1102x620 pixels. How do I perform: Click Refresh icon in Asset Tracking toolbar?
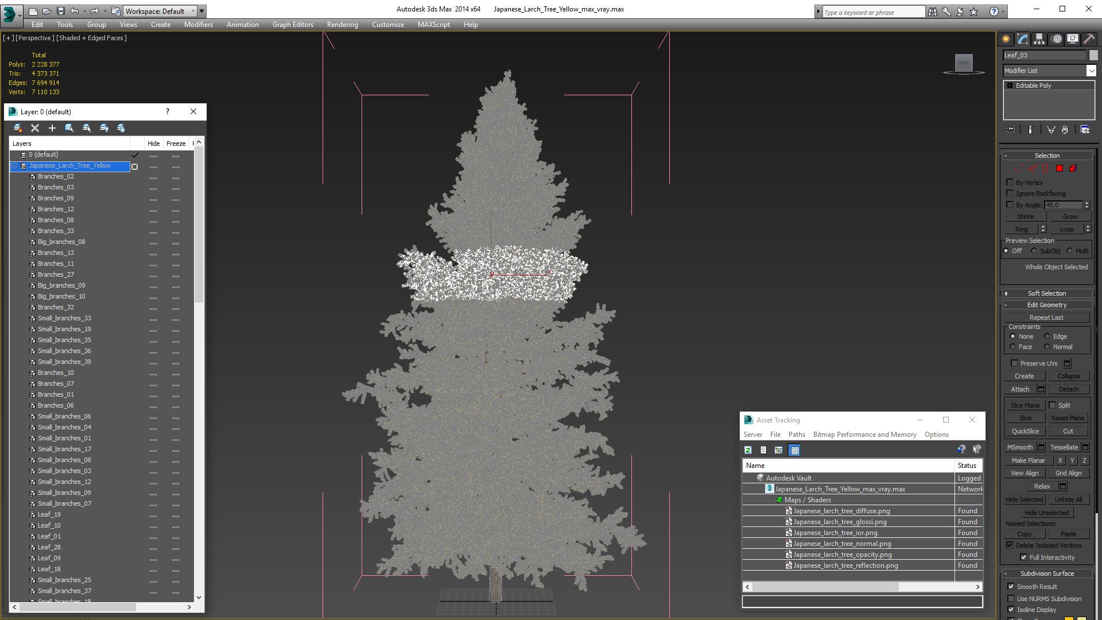(x=748, y=450)
